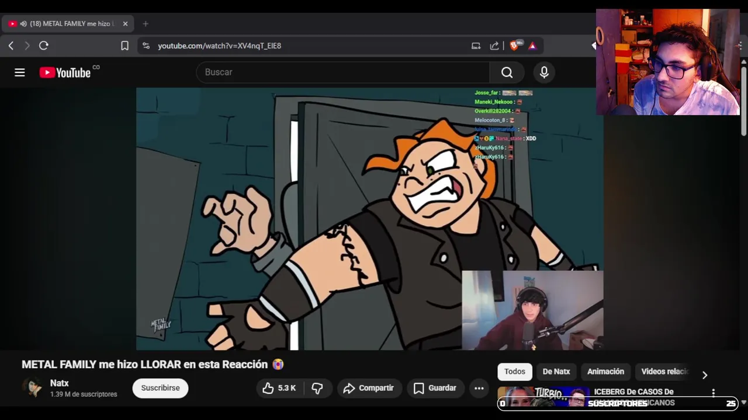The height and width of the screenshot is (420, 748).
Task: Open site settings icon in address bar
Action: pos(146,45)
